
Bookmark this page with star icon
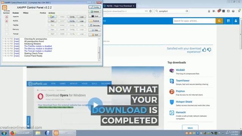coord(150,11)
